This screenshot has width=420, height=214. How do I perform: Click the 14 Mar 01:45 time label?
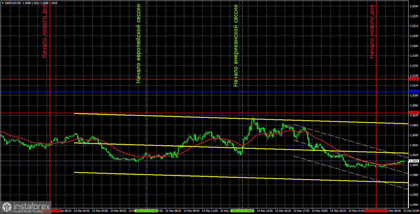pos(82,211)
